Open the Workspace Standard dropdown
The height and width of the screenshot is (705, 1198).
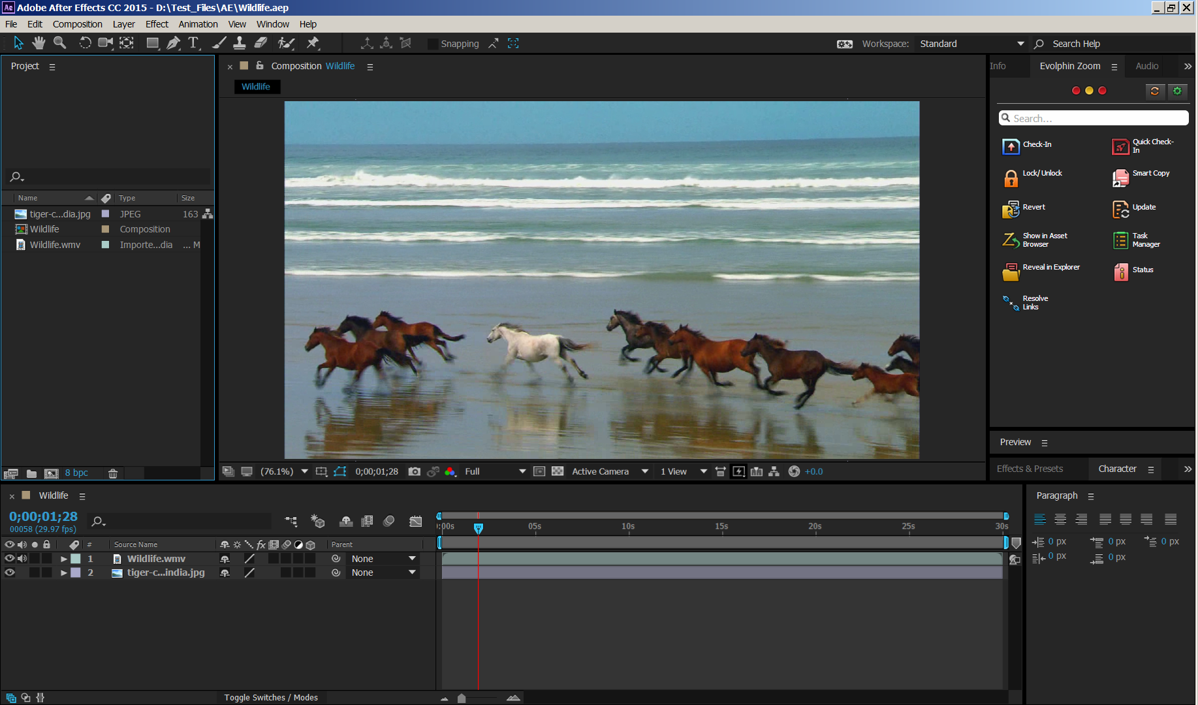tap(1020, 44)
